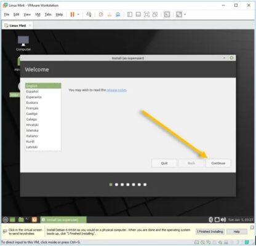The width and height of the screenshot is (256, 246).
Task: Click the Help button in the install bar
Action: pos(236,232)
